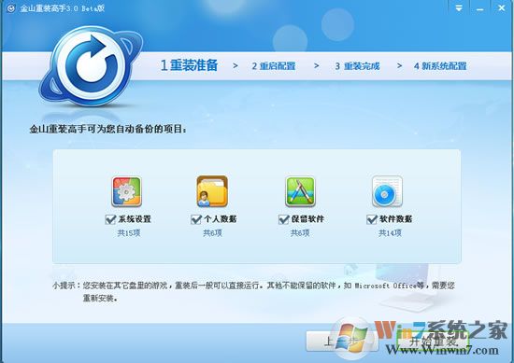Screen dimensions: 514x363
Task: Click the 上一步 back button
Action: pyautogui.click(x=342, y=341)
